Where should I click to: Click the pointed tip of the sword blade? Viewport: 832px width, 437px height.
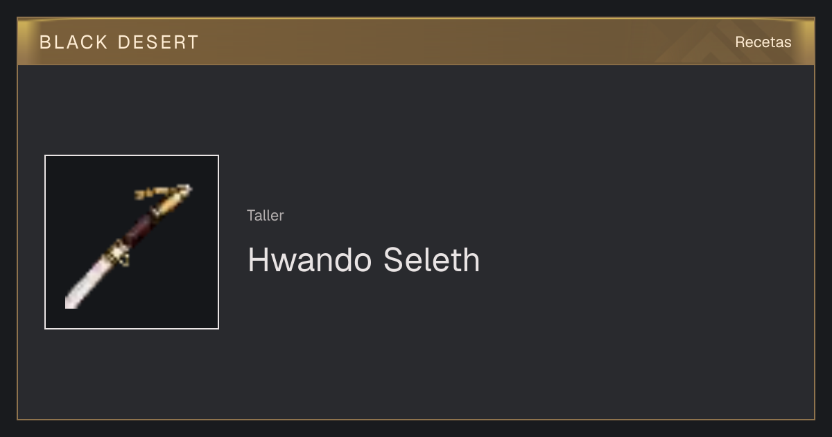(70, 302)
